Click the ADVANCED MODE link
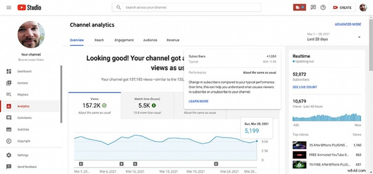The image size is (373, 174). [348, 25]
